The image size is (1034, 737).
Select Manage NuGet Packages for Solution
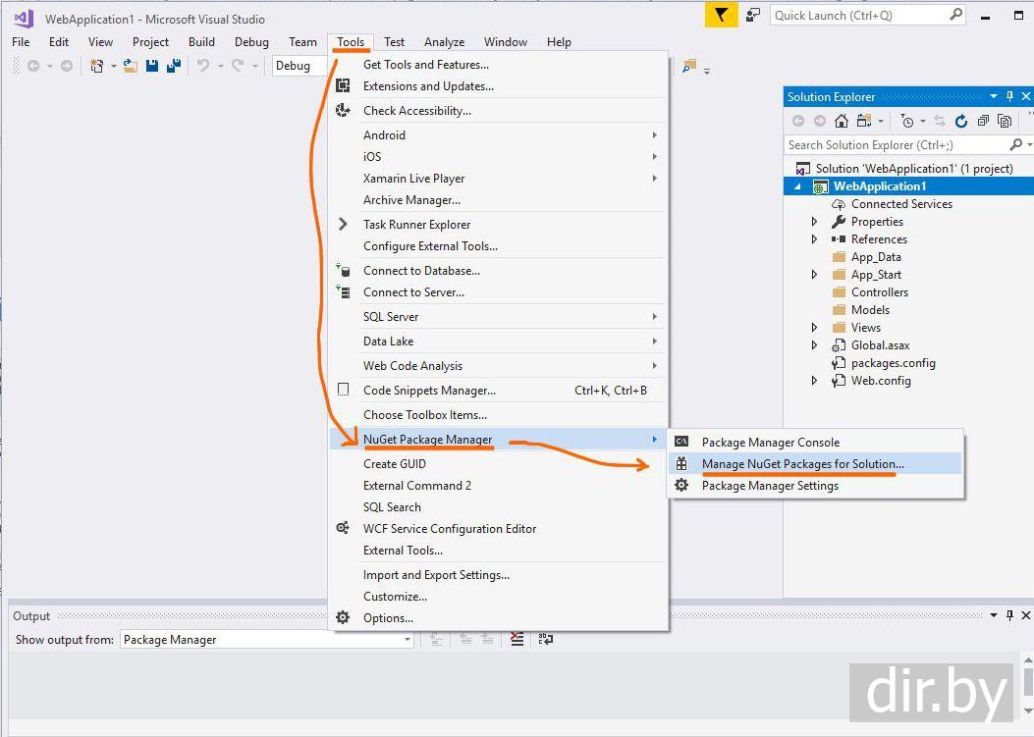(x=802, y=464)
